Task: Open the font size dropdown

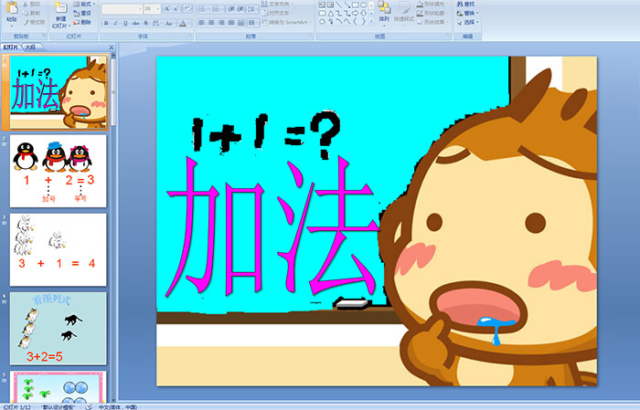Action: coord(158,9)
